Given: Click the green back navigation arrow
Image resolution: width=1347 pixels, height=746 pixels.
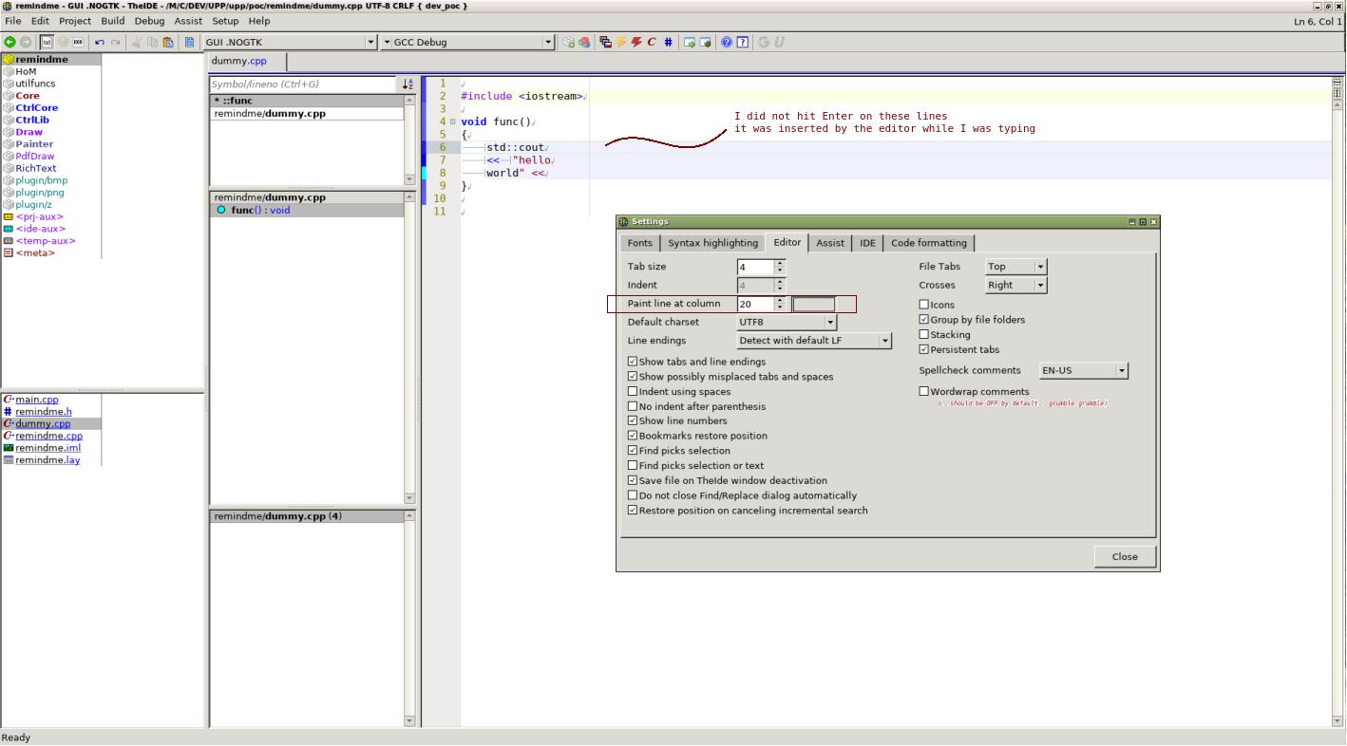Looking at the screenshot, I should click(9, 43).
